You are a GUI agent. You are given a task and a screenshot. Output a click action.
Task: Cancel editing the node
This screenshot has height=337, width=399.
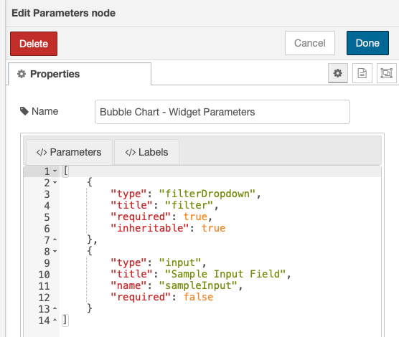click(x=310, y=43)
